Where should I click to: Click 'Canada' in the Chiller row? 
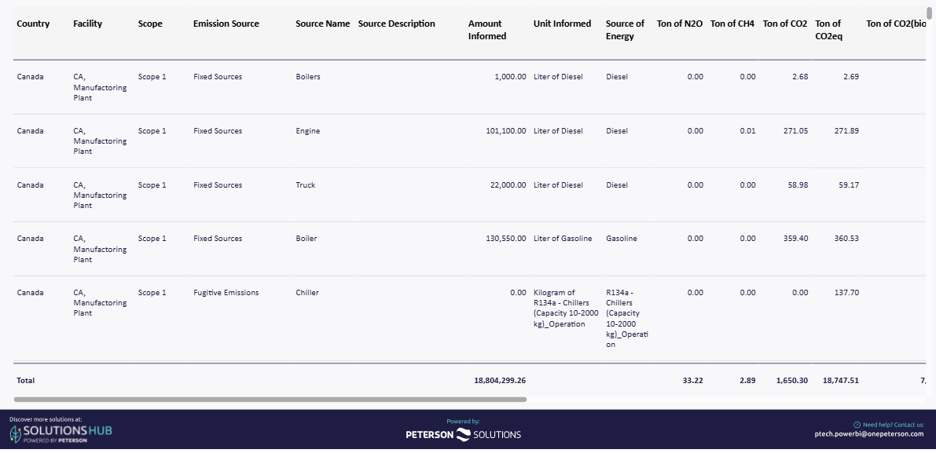[x=31, y=293]
